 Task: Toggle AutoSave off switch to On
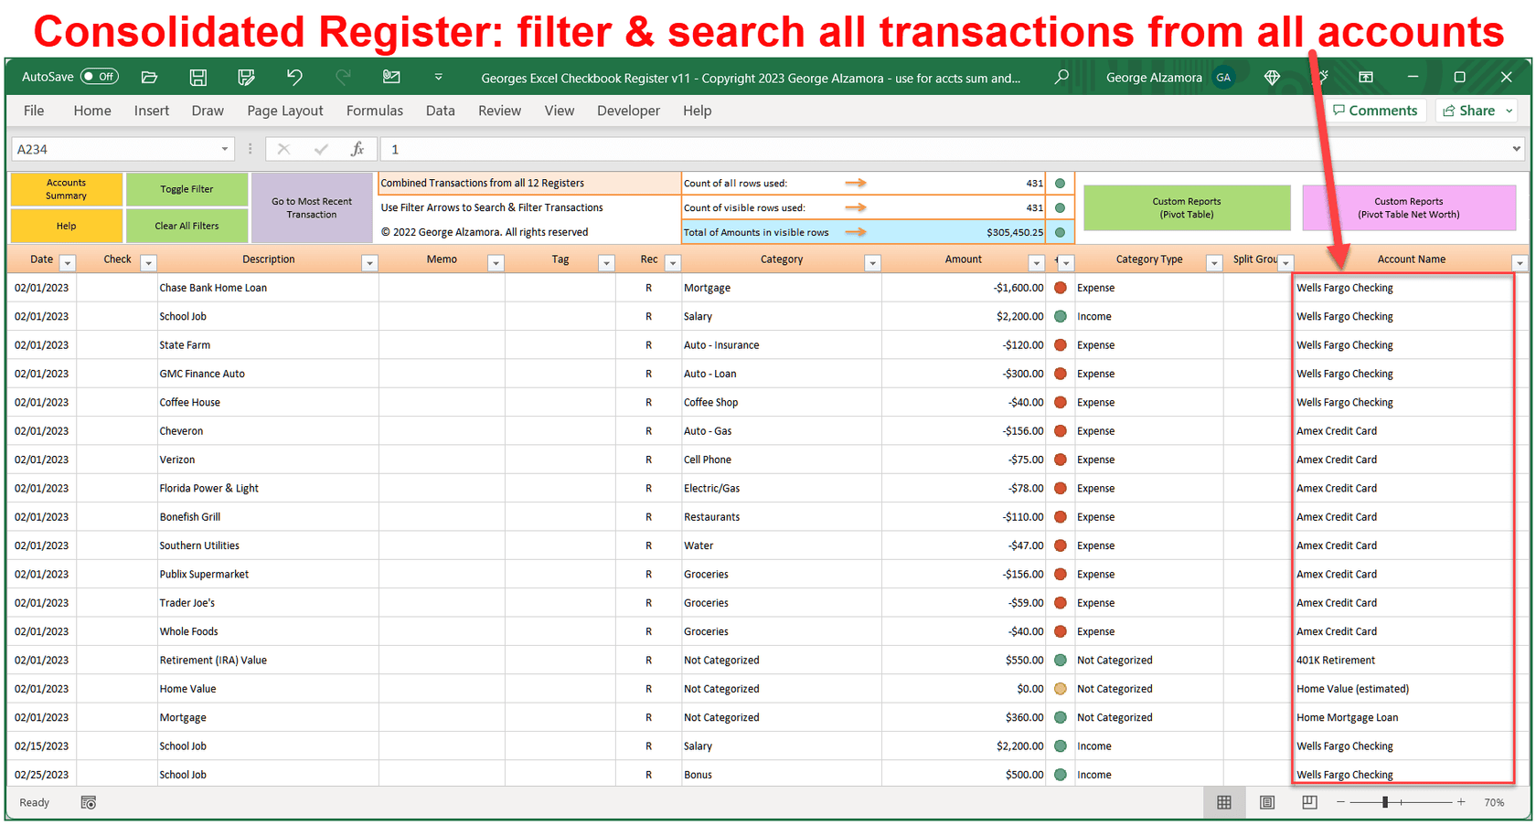tap(100, 77)
